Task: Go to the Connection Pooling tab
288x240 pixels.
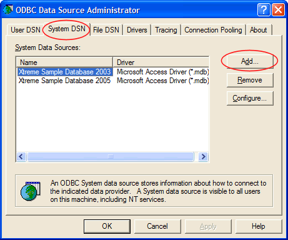Action: click(213, 30)
